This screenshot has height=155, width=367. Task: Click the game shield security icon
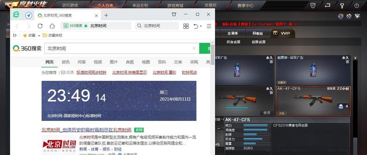[313, 5]
